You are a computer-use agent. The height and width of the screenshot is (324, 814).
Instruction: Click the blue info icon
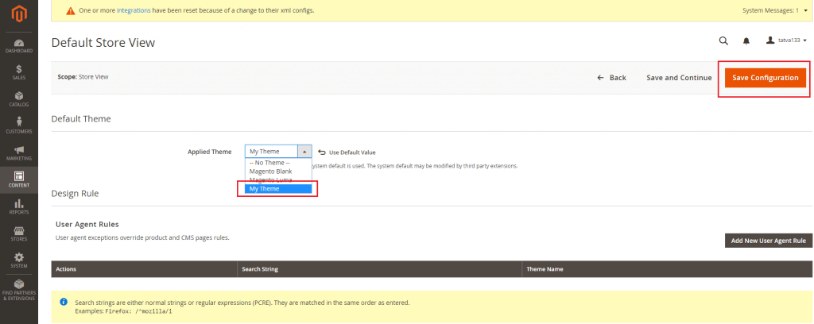point(64,301)
